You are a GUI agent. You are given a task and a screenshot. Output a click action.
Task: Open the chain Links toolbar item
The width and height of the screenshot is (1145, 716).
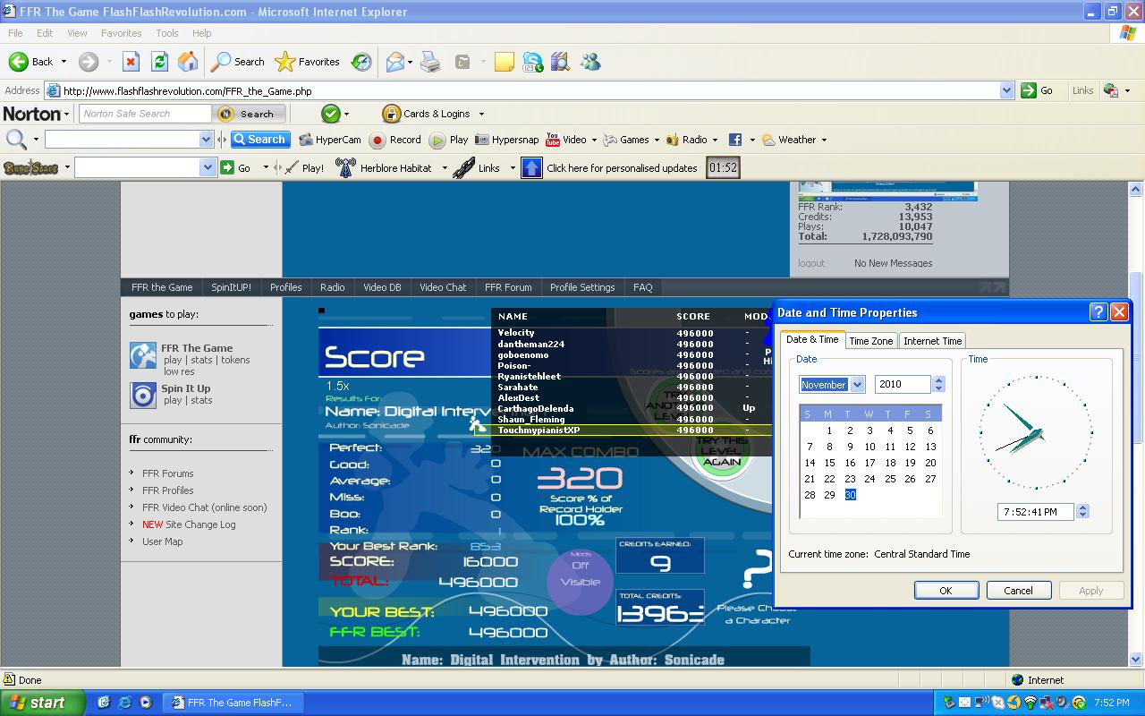point(477,167)
